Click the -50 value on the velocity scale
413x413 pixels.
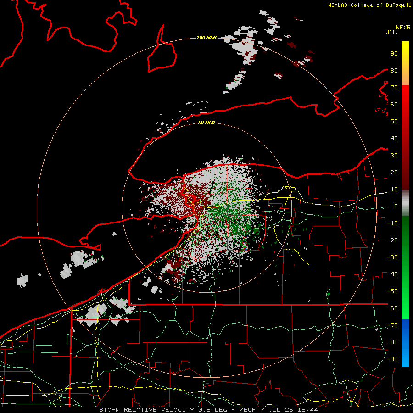[x=392, y=291]
